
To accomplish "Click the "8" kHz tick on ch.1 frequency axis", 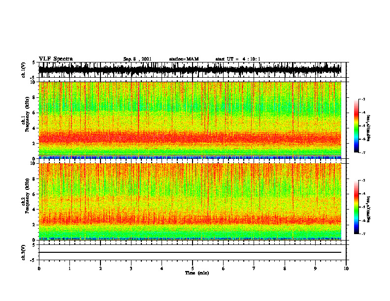I will coord(34,97).
